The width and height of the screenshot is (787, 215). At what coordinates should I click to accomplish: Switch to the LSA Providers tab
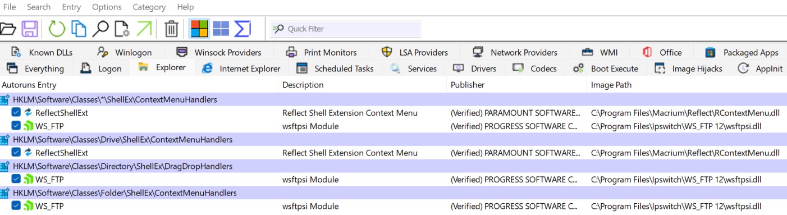(414, 52)
